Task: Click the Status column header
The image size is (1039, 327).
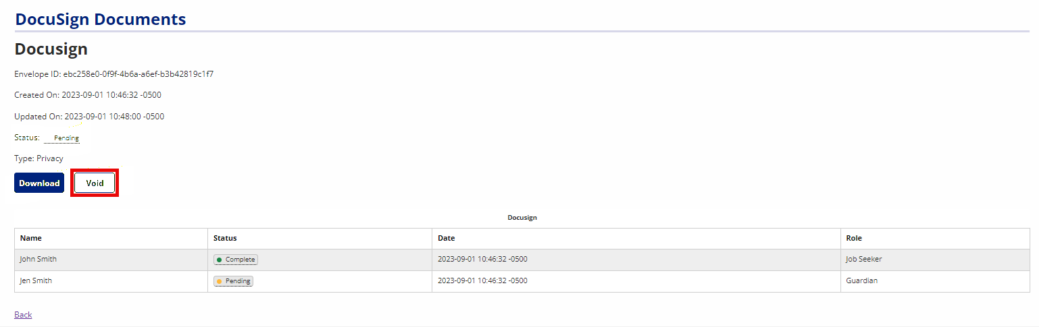Action: click(320, 239)
